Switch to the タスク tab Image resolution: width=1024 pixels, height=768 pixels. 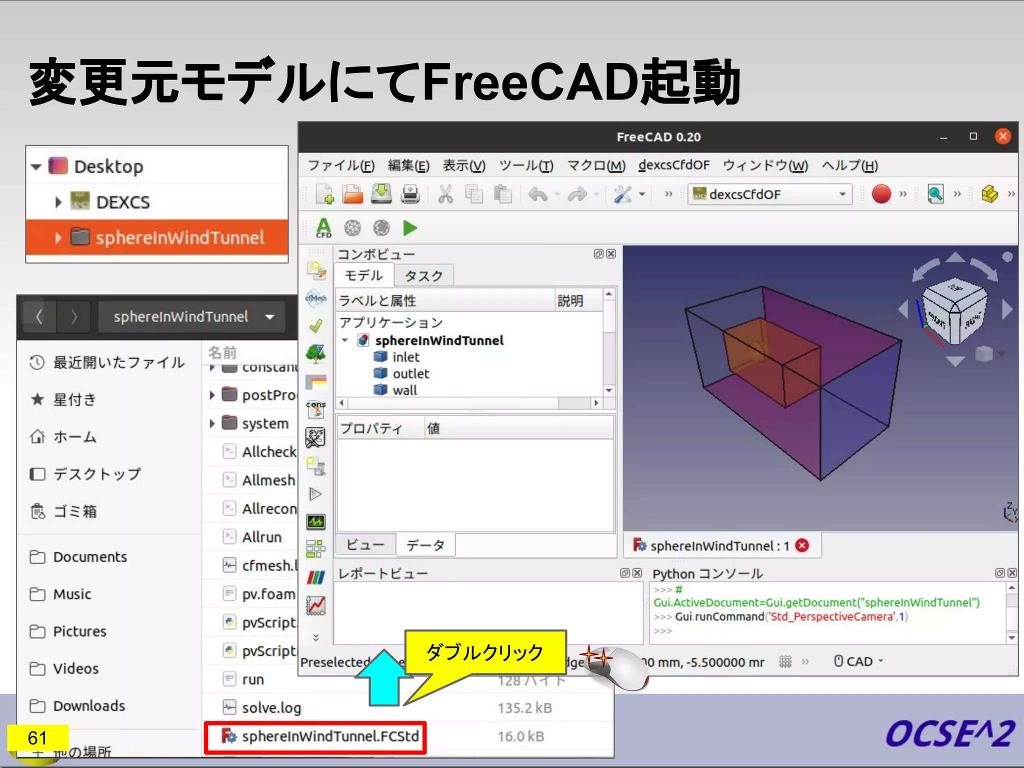click(424, 275)
